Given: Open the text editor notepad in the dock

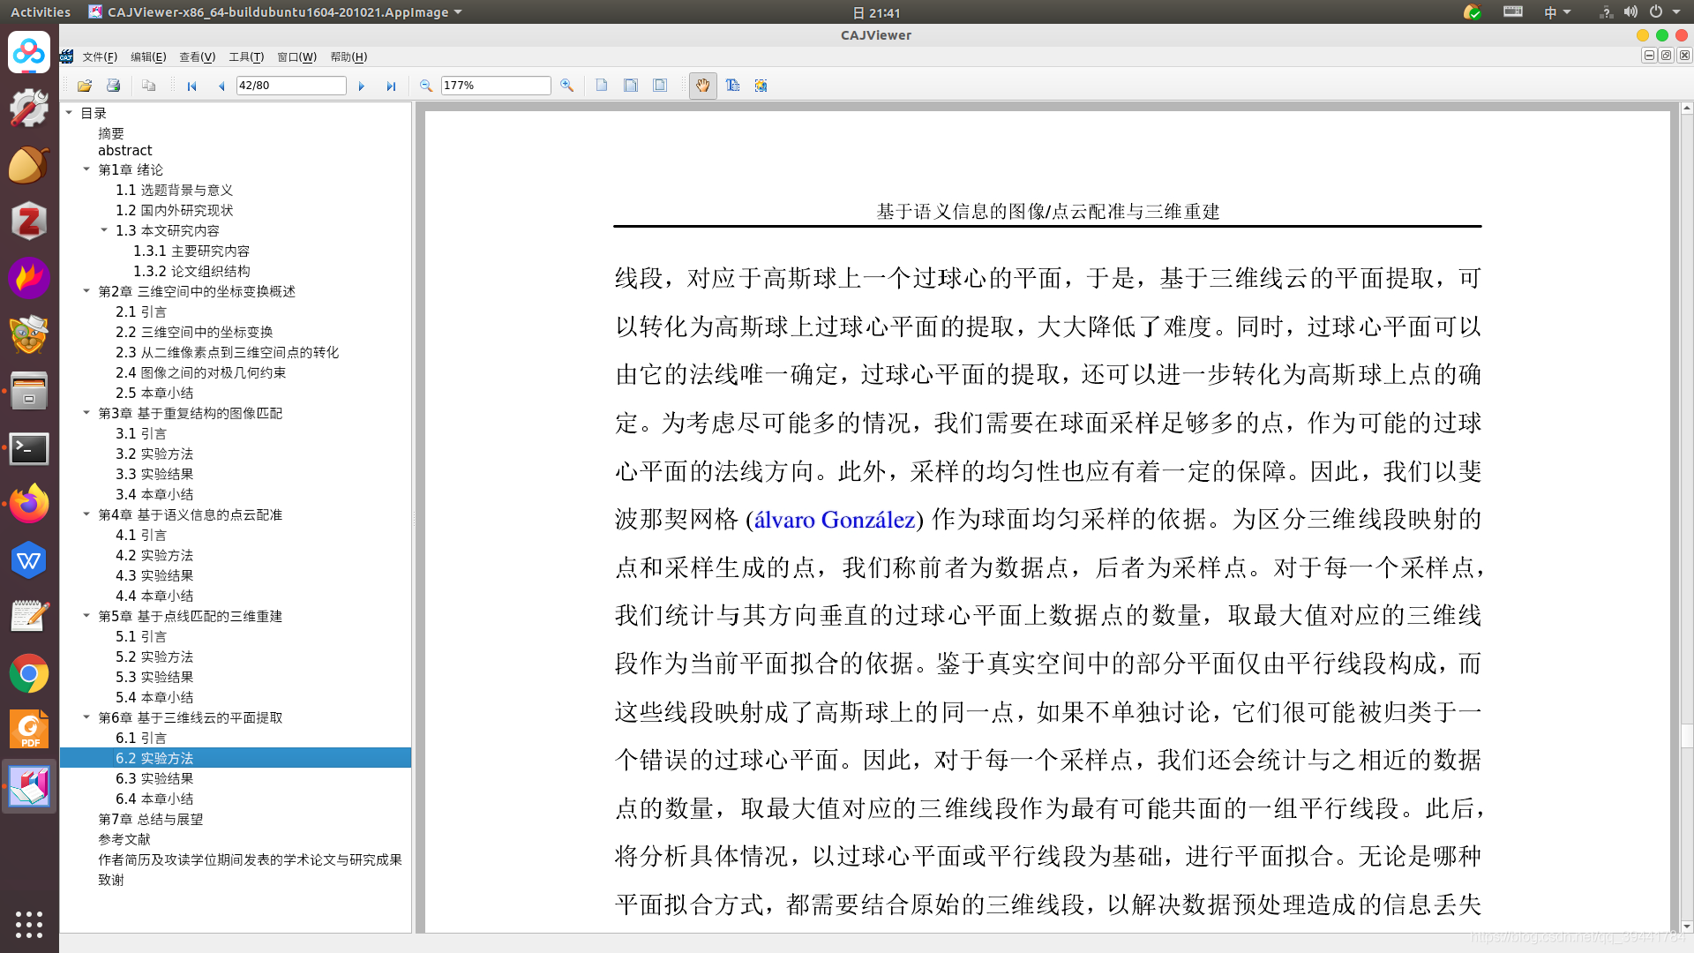Looking at the screenshot, I should click(29, 618).
